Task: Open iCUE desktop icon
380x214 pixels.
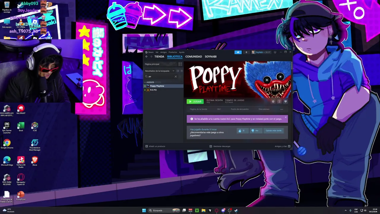Action: (x=35, y=127)
